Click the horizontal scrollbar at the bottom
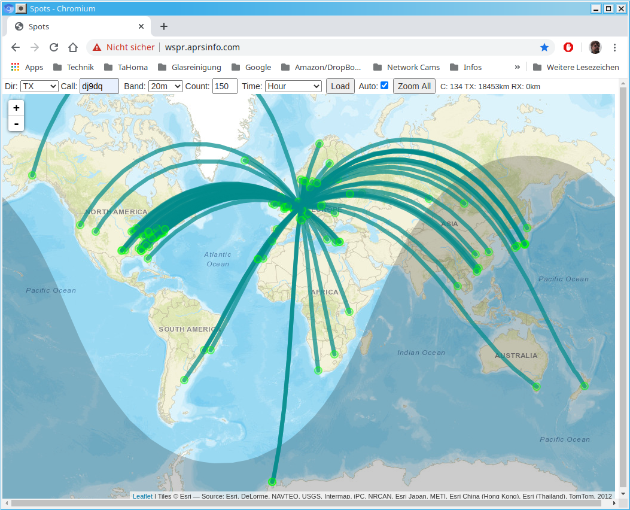 coord(299,503)
